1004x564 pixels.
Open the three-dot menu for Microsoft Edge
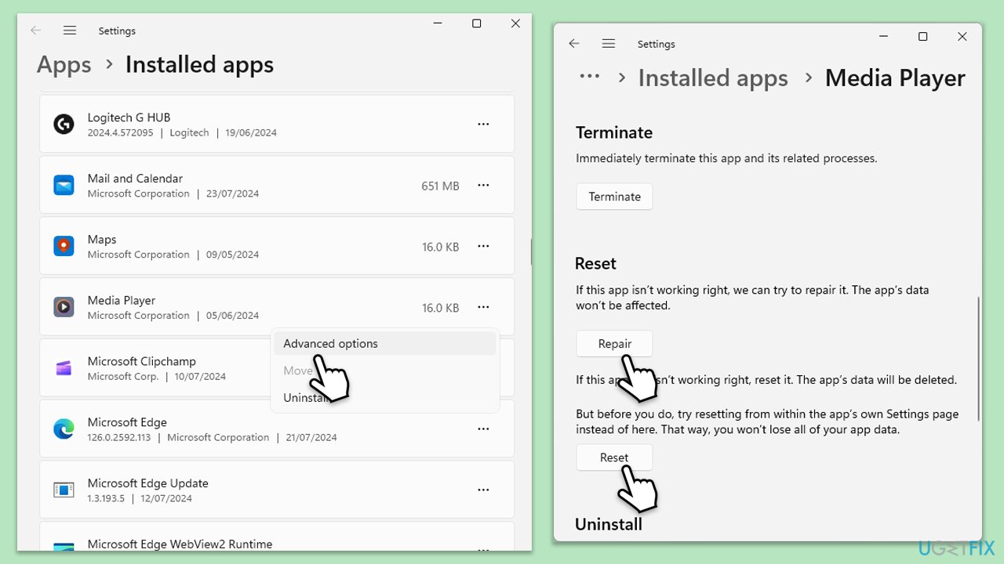click(x=483, y=429)
